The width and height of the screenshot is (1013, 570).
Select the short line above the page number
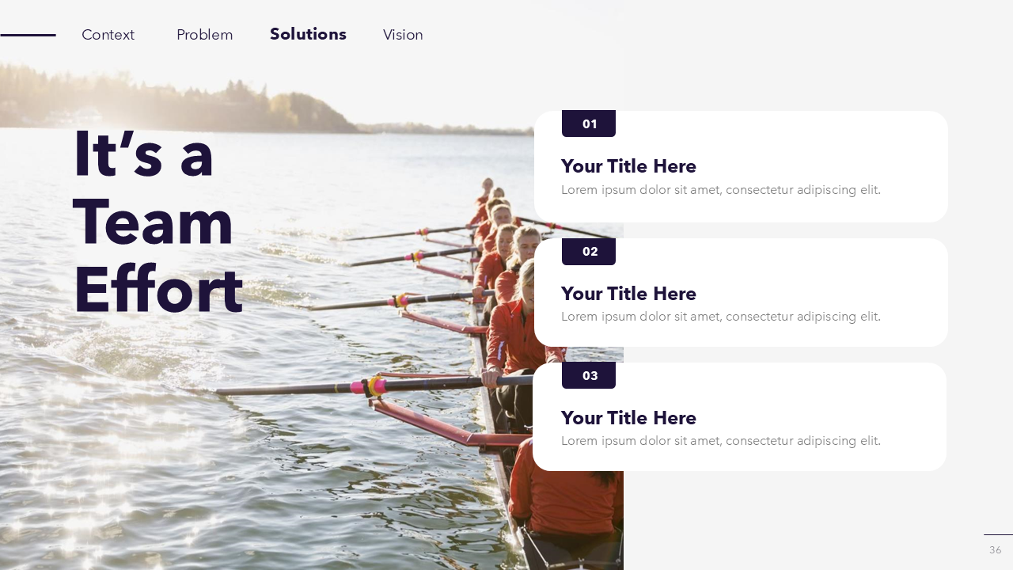click(998, 535)
